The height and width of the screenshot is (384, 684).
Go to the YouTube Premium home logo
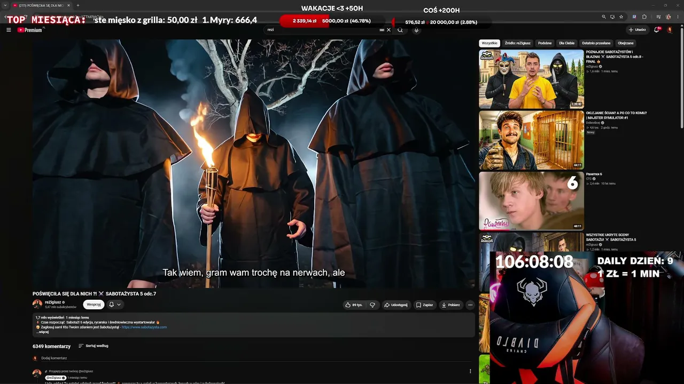point(30,30)
